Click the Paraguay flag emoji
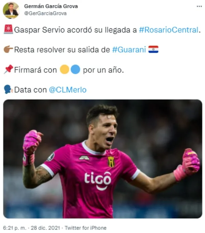Viewport: 205px width, 233px height. [153, 49]
